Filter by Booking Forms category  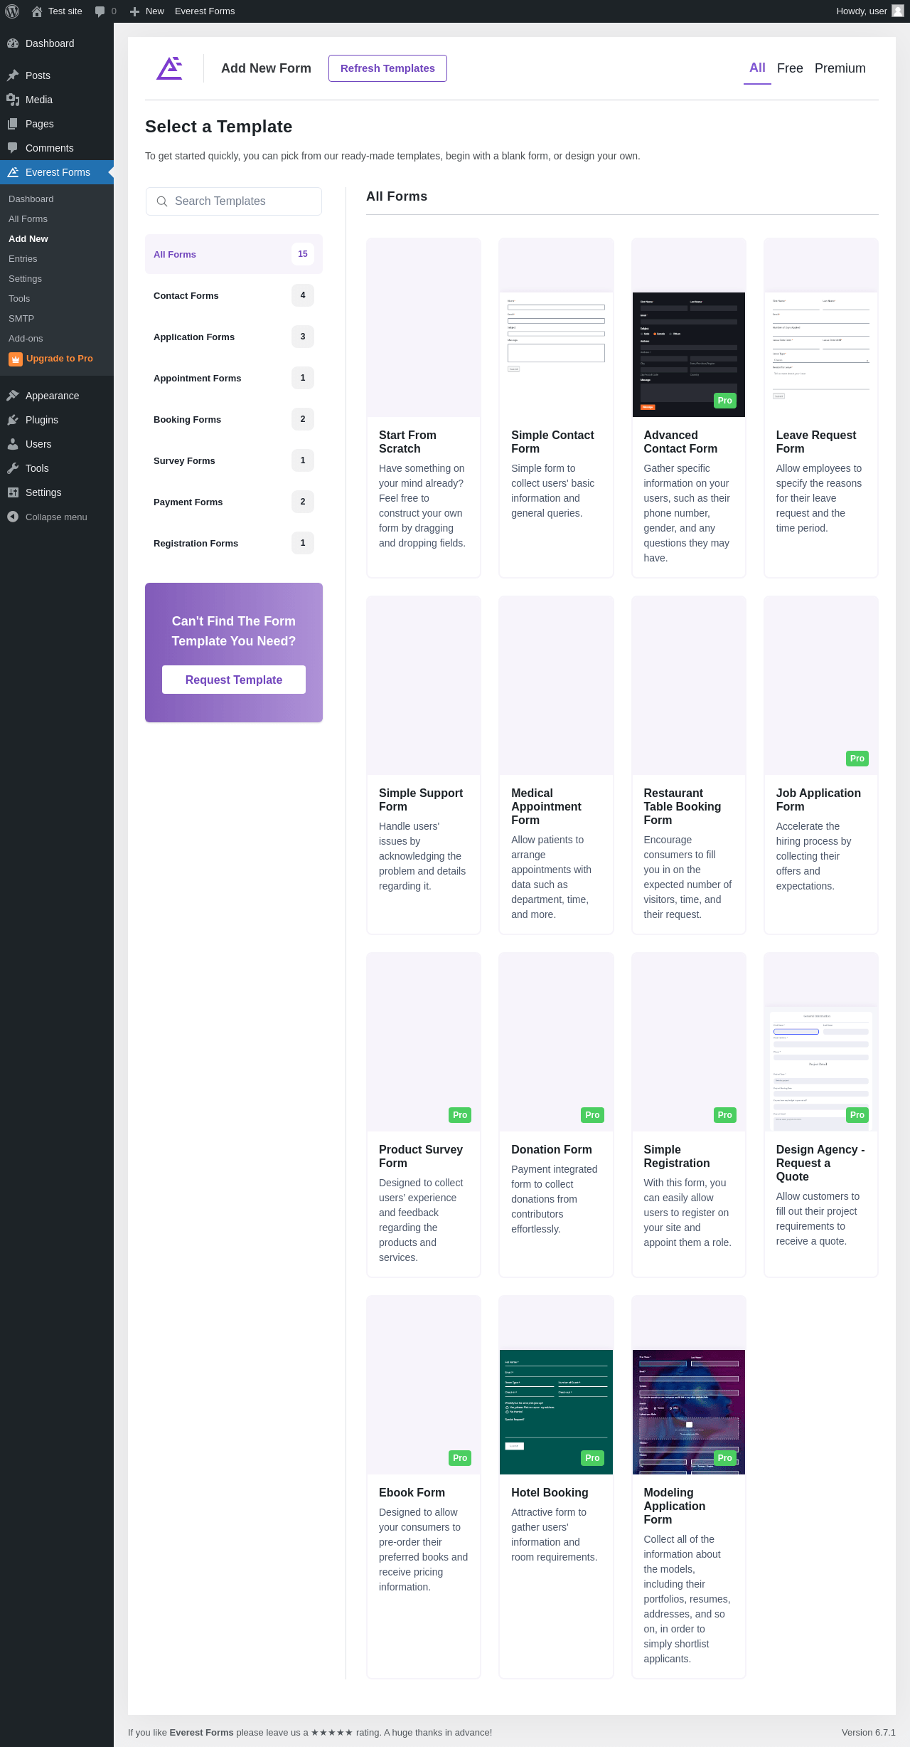tap(234, 419)
